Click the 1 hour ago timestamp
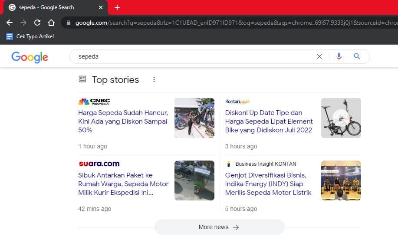 click(92, 146)
